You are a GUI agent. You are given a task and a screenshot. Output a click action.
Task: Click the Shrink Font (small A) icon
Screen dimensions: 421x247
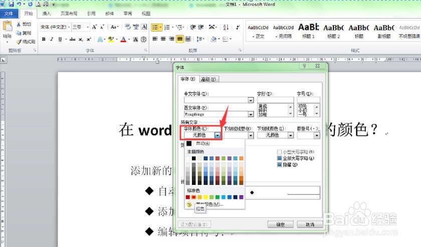102,27
